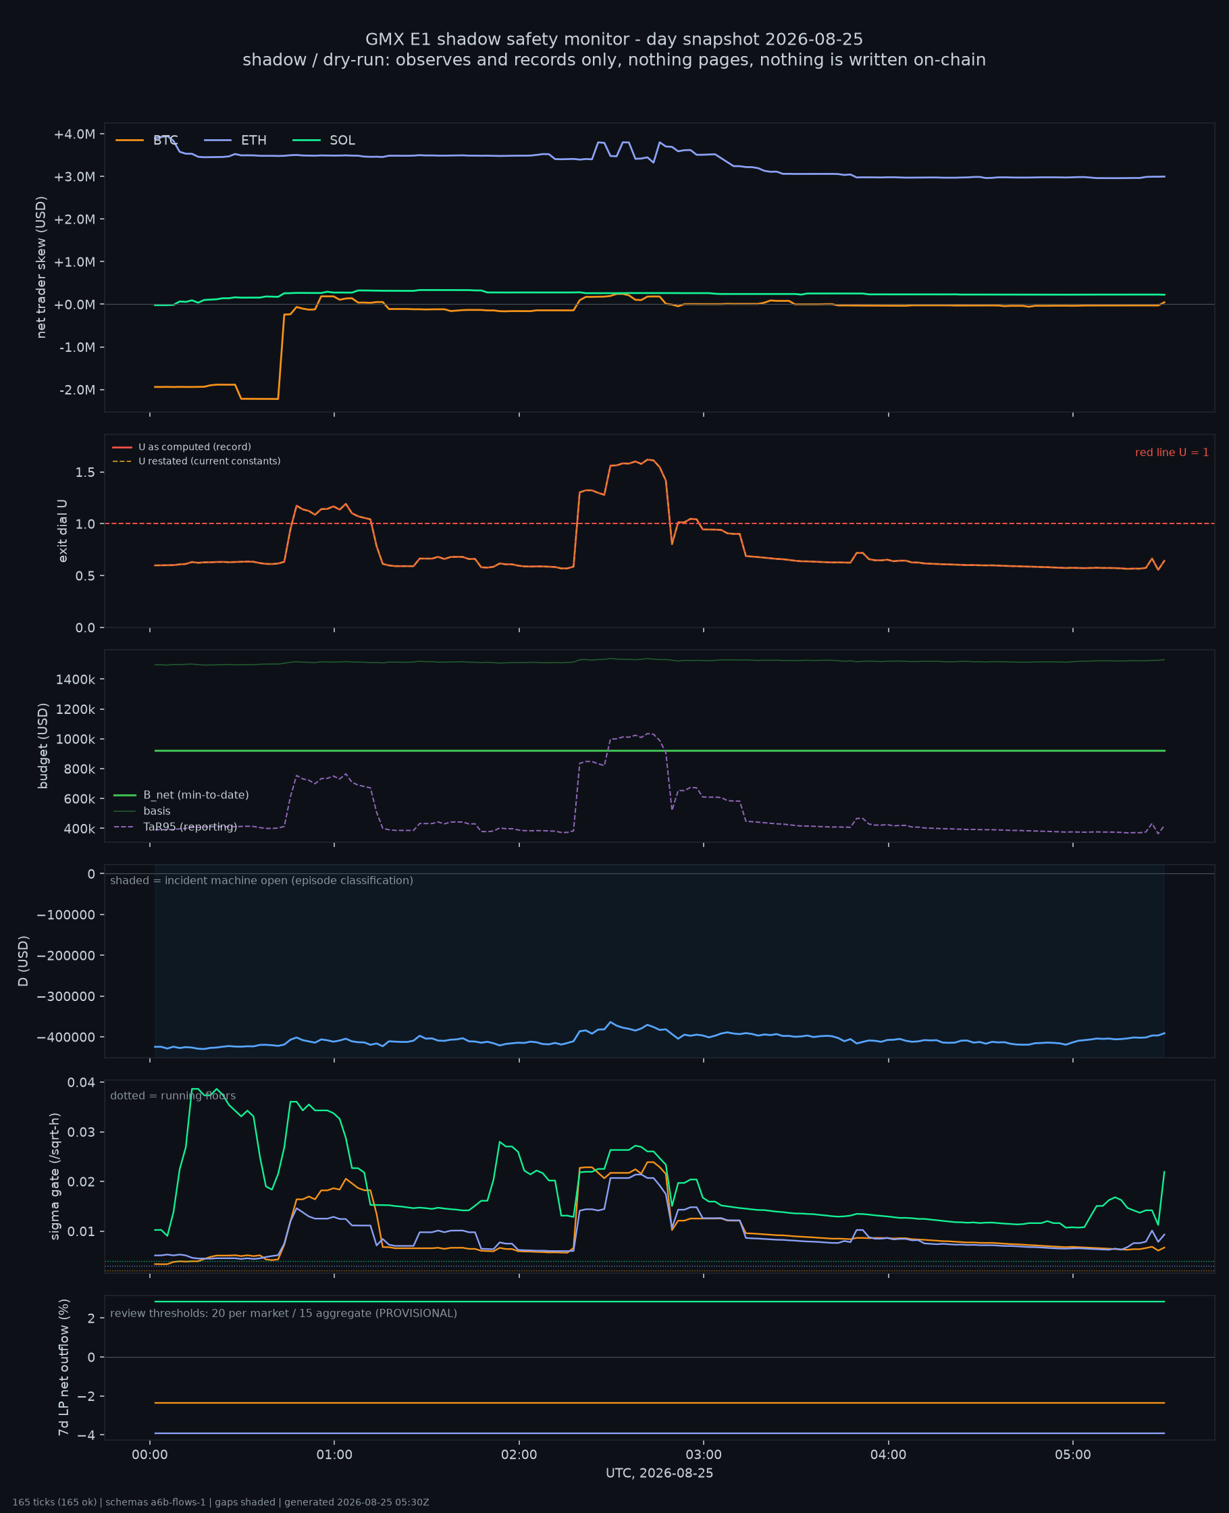Screen dimensions: 1229x1513
Task: Click the +1.0M tick on the skew axis
Action: click(74, 262)
